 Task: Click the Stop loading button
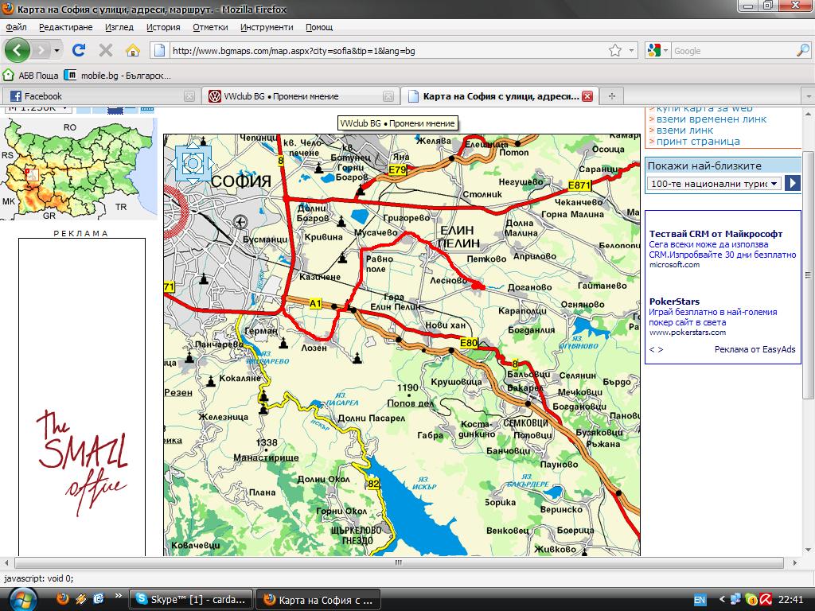[106, 50]
